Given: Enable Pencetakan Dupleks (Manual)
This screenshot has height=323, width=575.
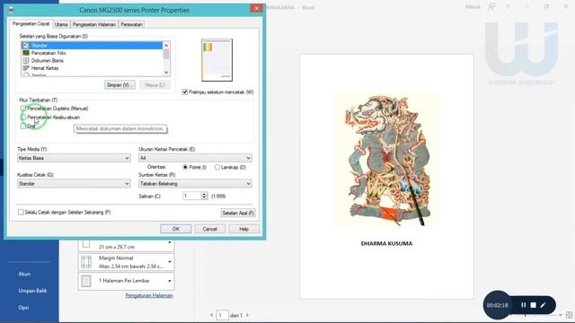Looking at the screenshot, I should [x=23, y=109].
